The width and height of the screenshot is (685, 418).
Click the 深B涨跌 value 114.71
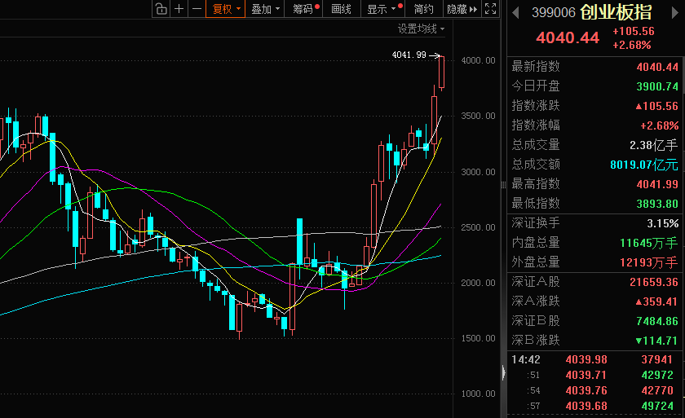pyautogui.click(x=656, y=341)
